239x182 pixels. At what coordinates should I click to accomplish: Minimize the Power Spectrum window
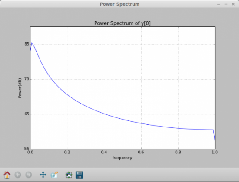tap(219, 4)
